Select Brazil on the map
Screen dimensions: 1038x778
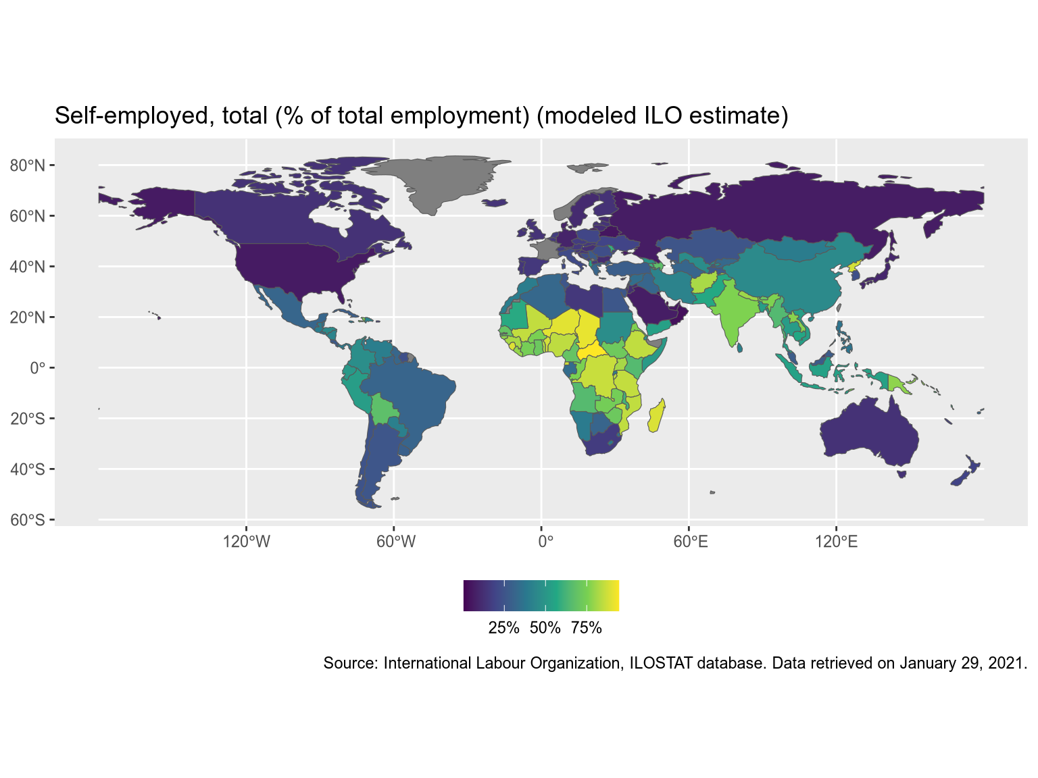[412, 398]
